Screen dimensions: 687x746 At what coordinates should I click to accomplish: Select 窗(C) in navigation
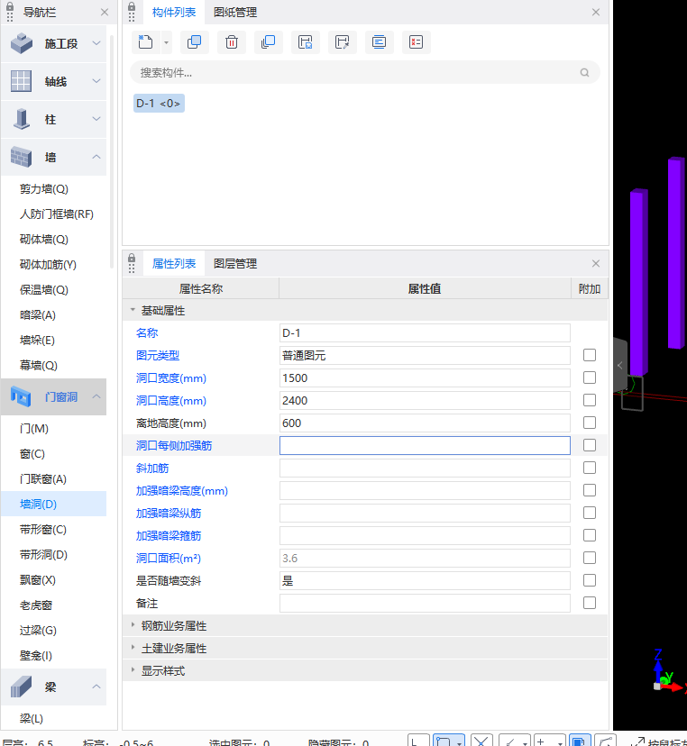(32, 454)
